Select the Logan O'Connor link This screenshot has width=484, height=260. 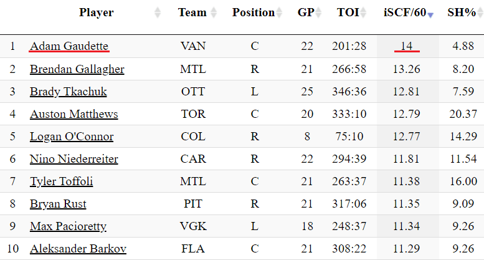tap(72, 137)
